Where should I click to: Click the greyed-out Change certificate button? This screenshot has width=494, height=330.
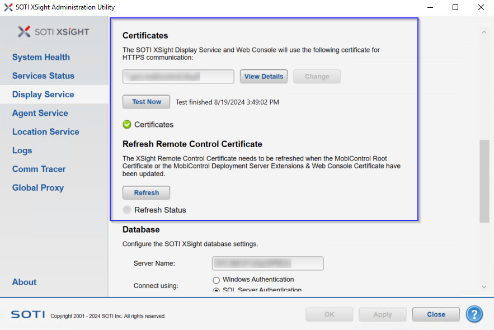tap(317, 77)
